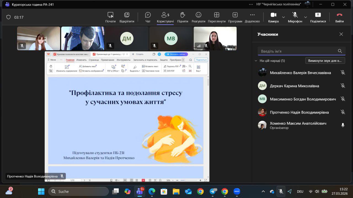
Task: Collapse the На цій нараді list
Action: point(256,61)
